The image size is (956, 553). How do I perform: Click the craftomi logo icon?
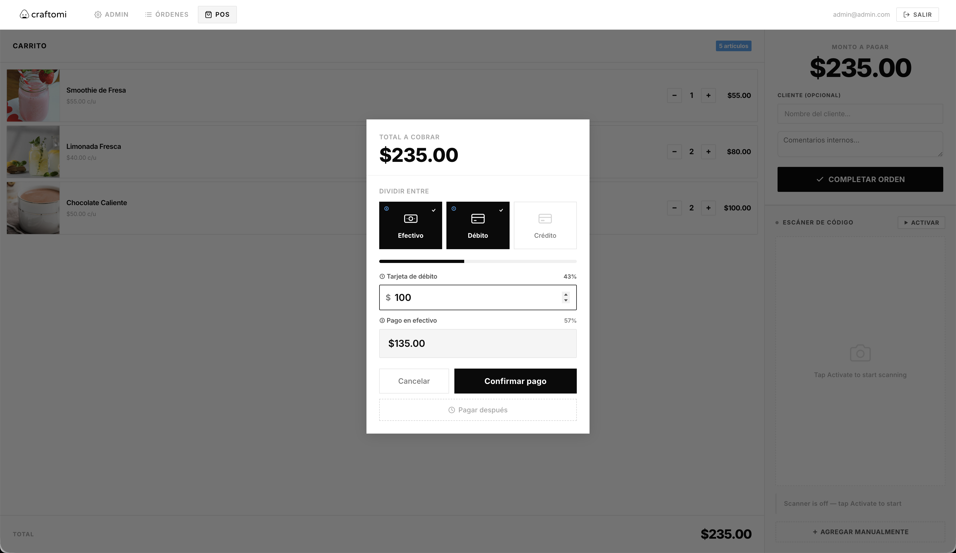[24, 14]
